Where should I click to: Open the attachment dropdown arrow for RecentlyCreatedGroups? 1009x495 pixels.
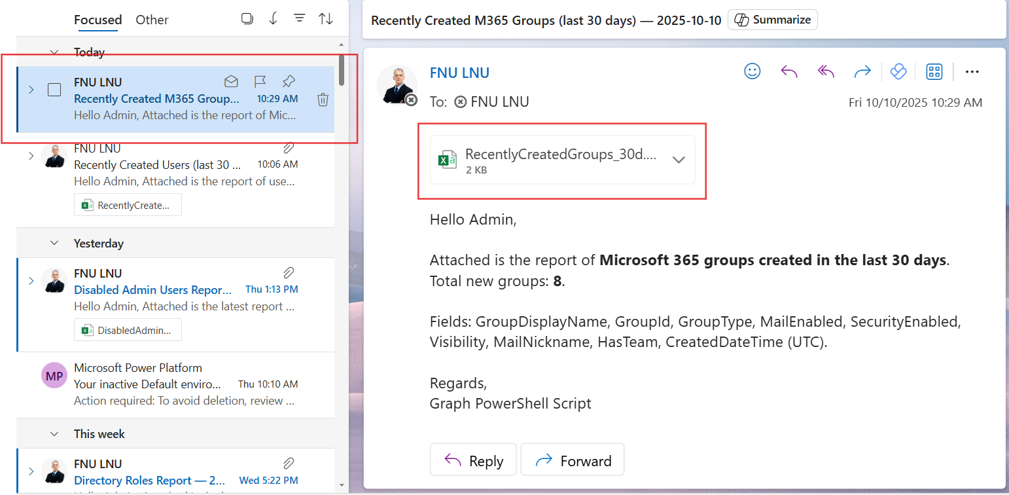[x=679, y=160]
